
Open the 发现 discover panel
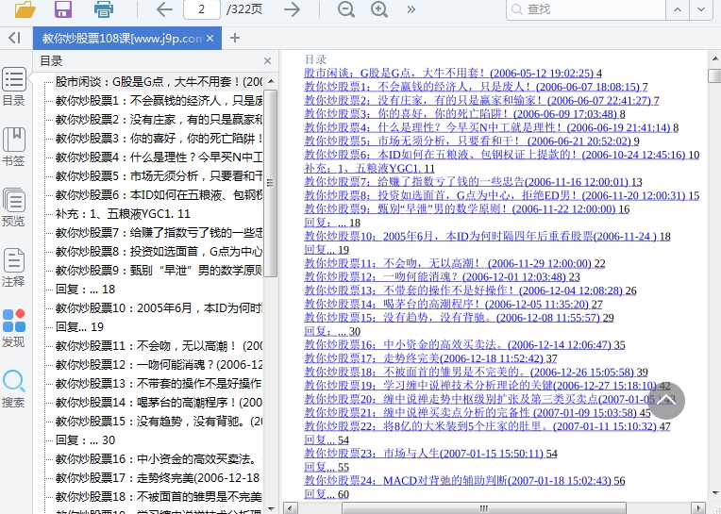[14, 328]
